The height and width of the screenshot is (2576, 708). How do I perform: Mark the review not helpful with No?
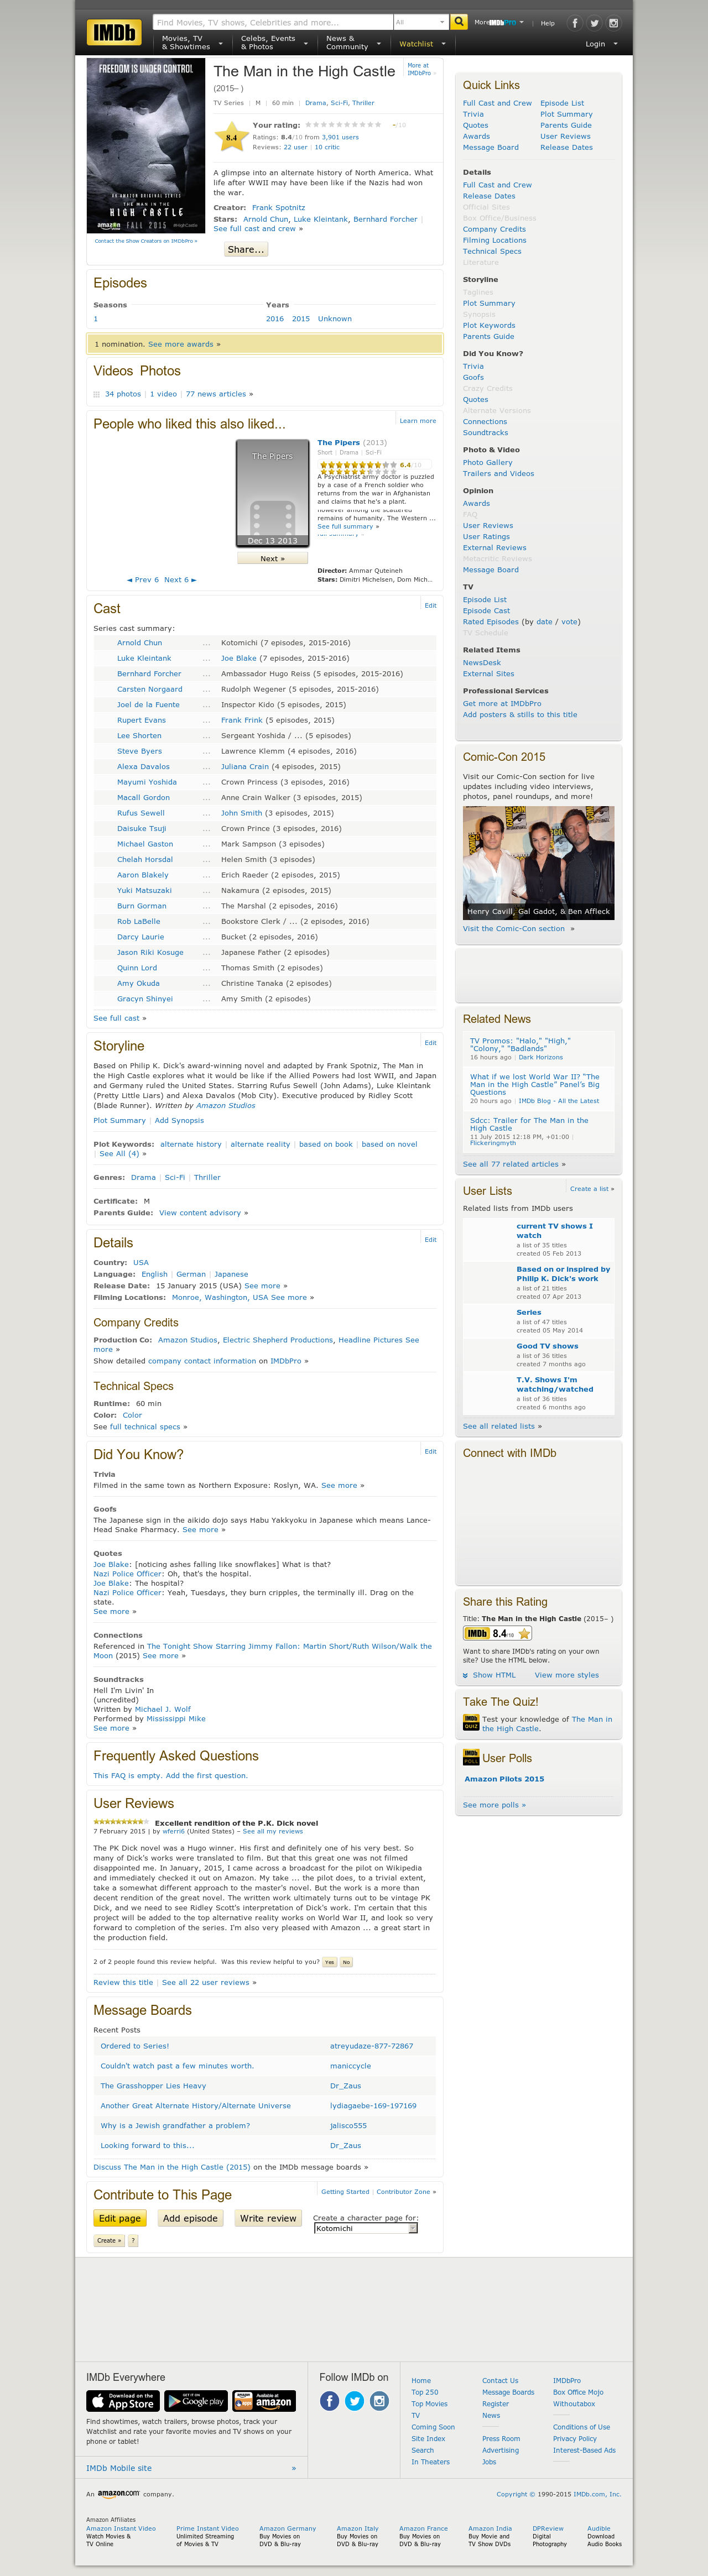[347, 1962]
